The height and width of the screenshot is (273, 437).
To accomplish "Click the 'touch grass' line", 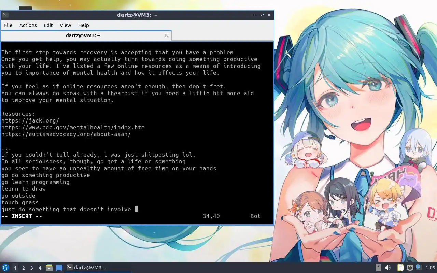I will click(20, 202).
